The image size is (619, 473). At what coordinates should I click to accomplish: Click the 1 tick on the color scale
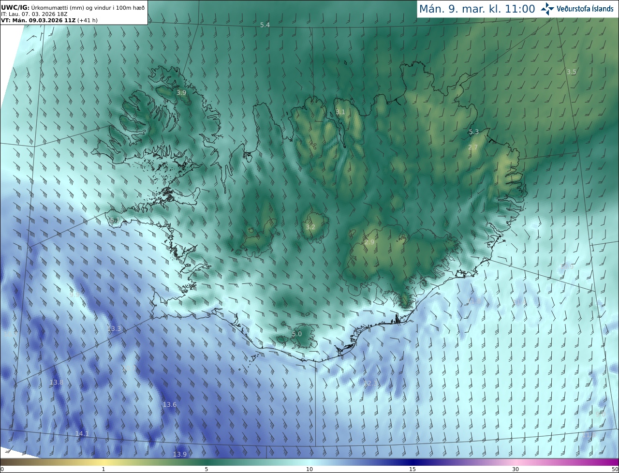[x=103, y=469]
